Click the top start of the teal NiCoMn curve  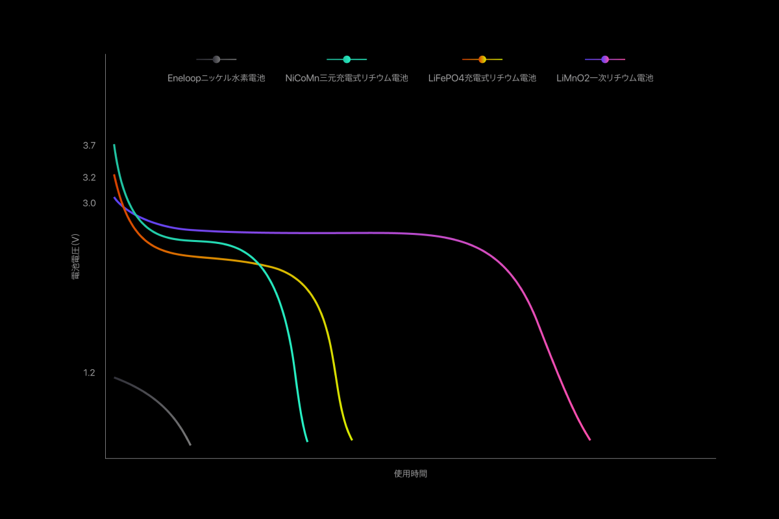(x=114, y=145)
